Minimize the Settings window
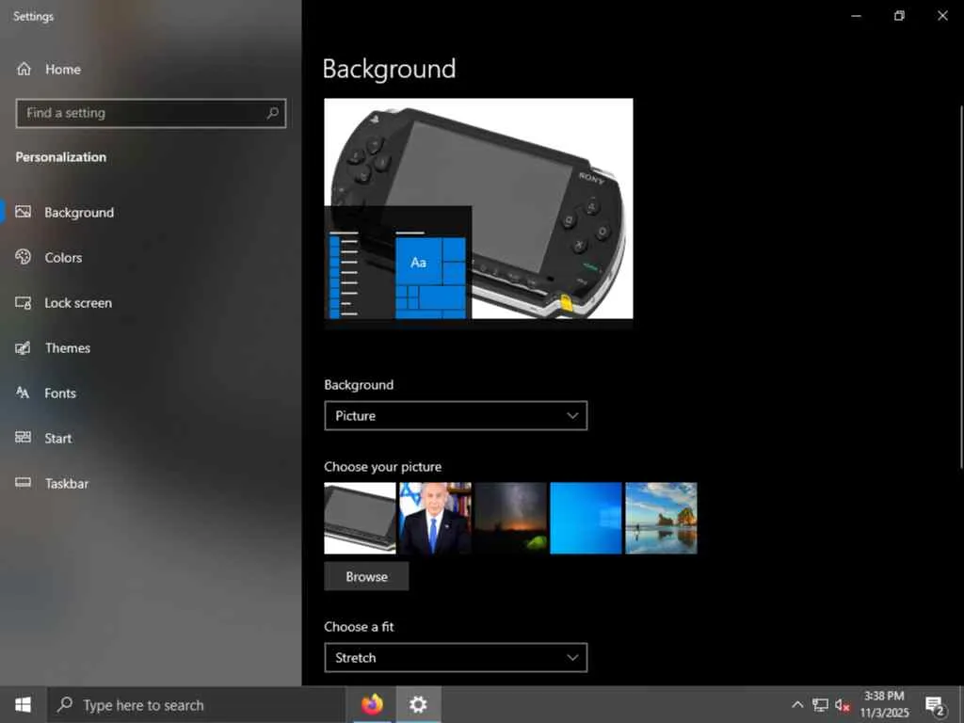Image resolution: width=964 pixels, height=723 pixels. tap(856, 16)
